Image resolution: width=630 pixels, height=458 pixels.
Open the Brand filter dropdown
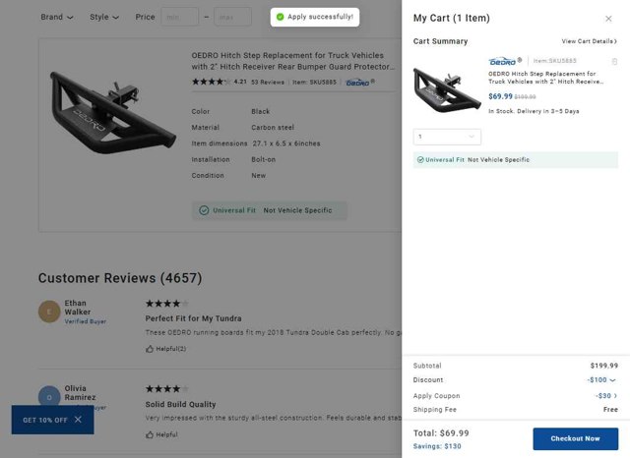point(57,17)
